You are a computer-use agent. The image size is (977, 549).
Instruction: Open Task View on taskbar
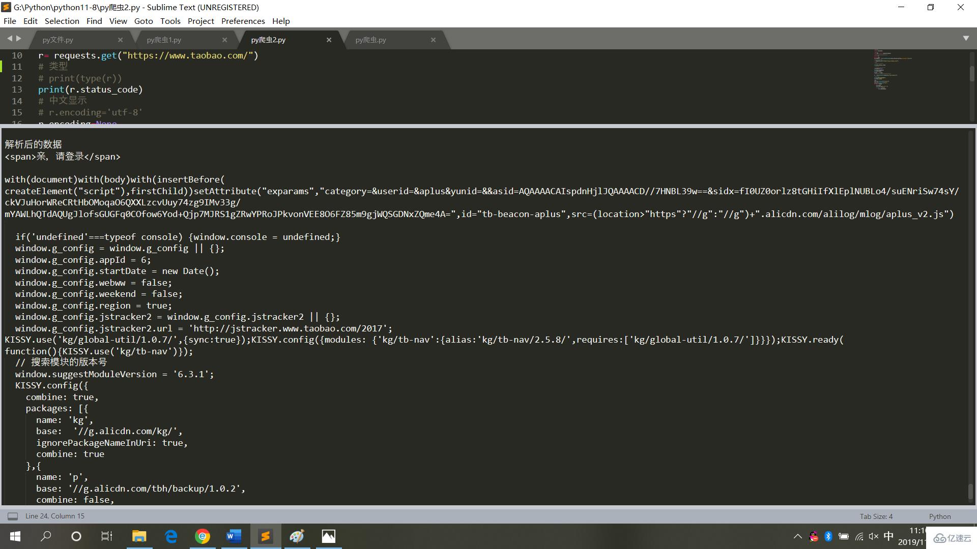tap(107, 536)
